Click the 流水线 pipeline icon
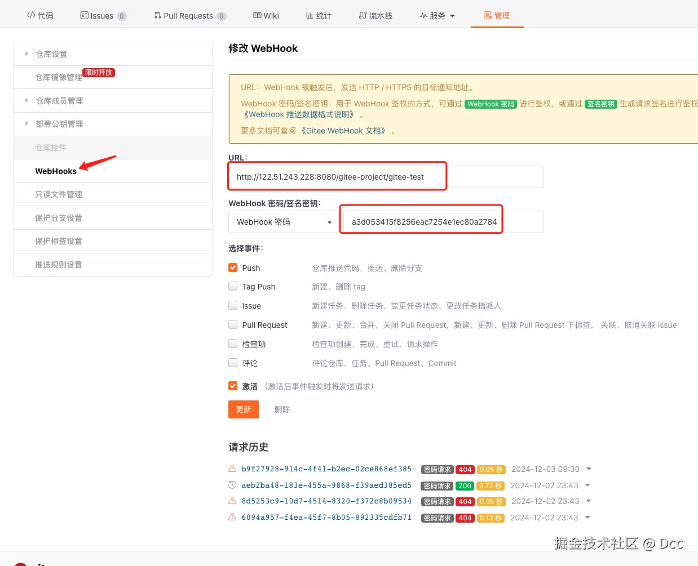The height and width of the screenshot is (566, 698). click(x=363, y=15)
